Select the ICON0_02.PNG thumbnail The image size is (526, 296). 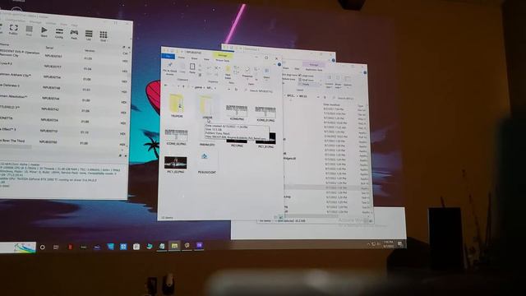(176, 136)
